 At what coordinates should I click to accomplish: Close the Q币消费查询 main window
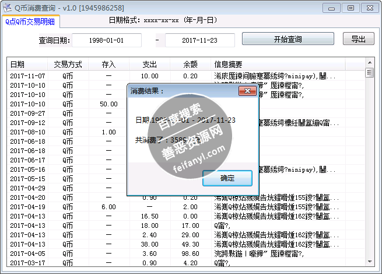[x=368, y=8]
